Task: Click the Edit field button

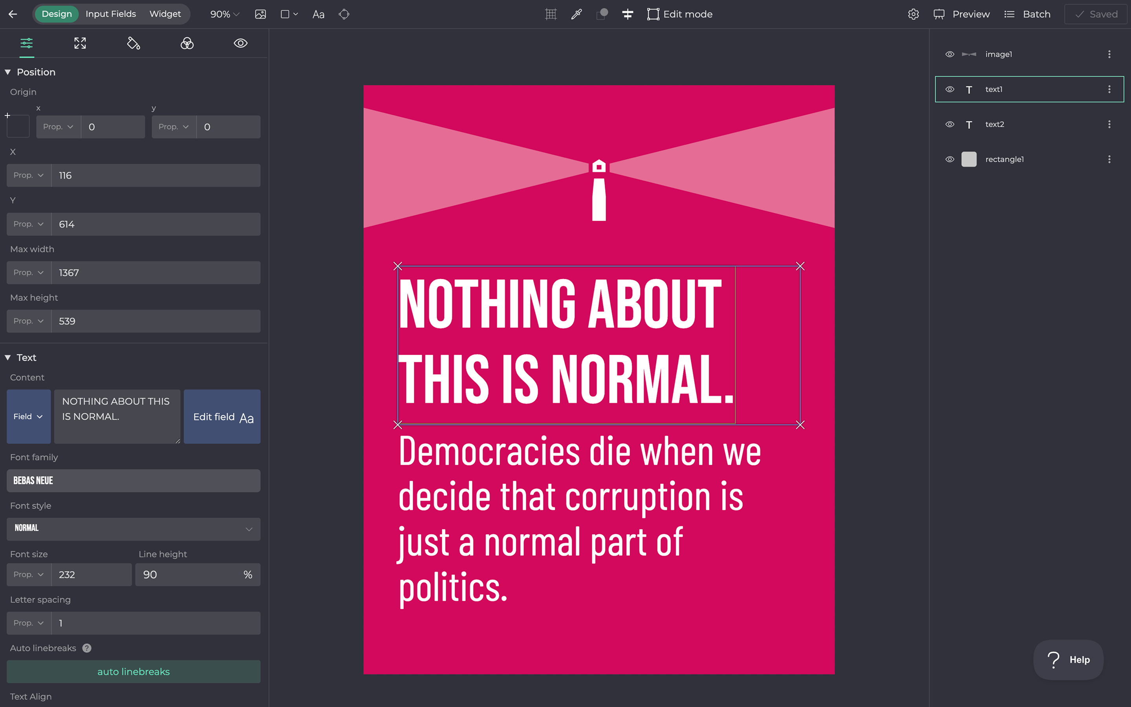Action: point(222,417)
